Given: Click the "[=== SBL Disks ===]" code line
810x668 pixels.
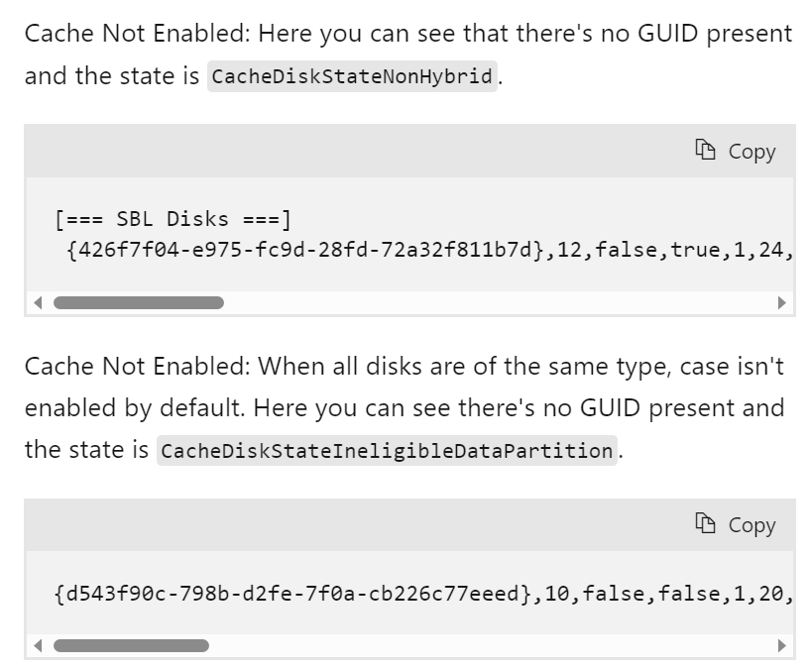Looking at the screenshot, I should click(x=173, y=219).
